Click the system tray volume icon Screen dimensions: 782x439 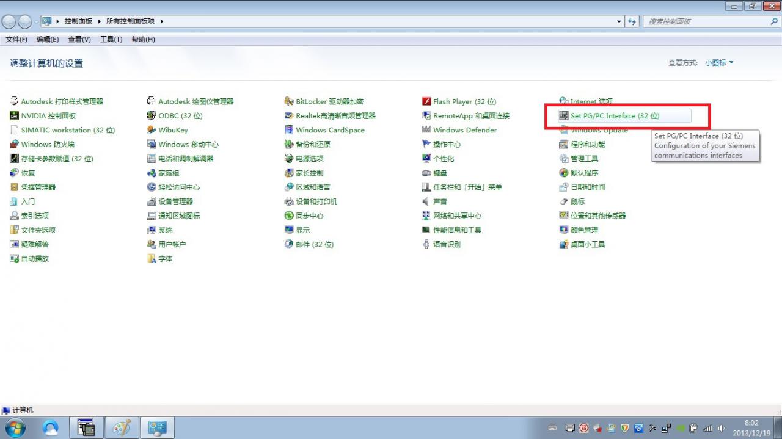pos(721,428)
